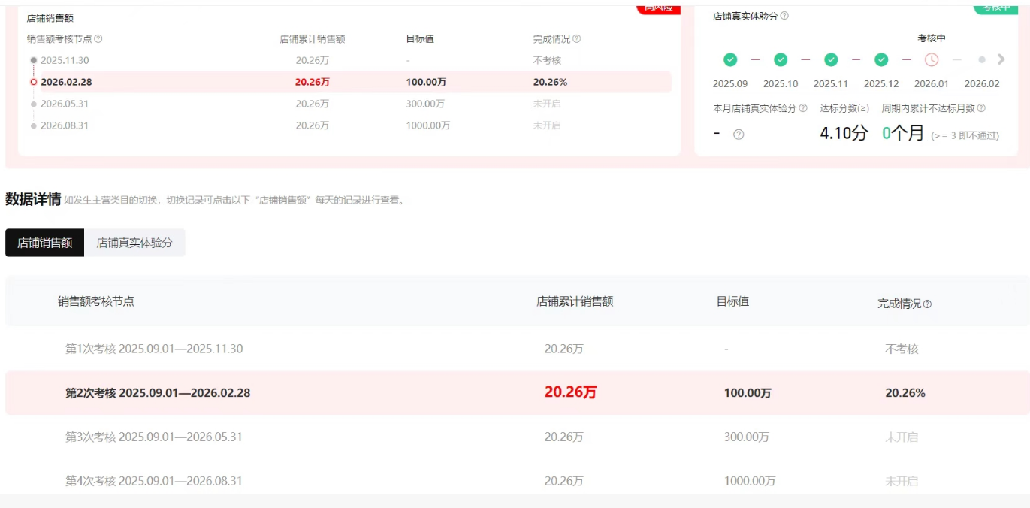1030x508 pixels.
Task: Click help icon next to 本月店铺真实体验分
Action: (803, 108)
